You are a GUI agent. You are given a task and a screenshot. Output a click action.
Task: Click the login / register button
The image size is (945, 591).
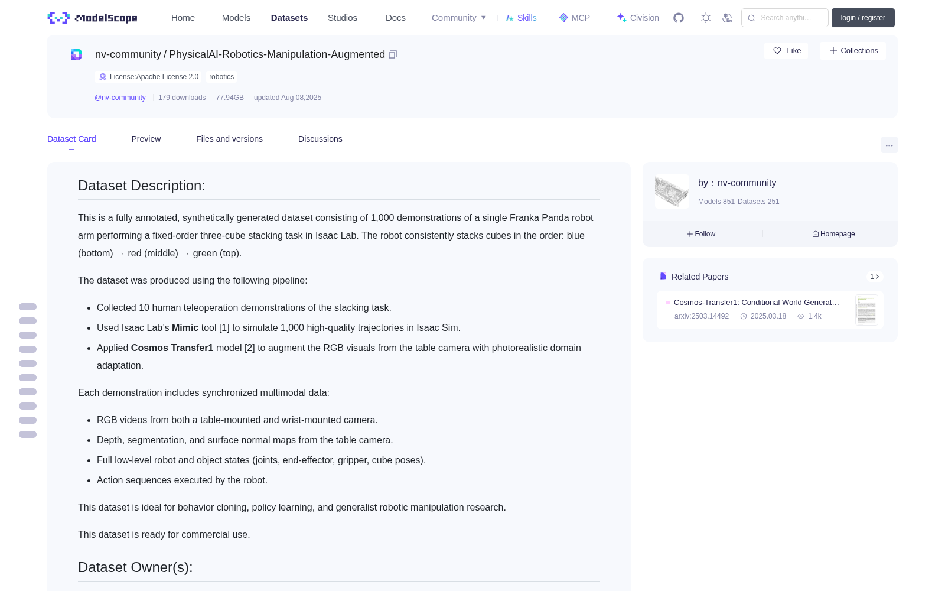click(863, 18)
